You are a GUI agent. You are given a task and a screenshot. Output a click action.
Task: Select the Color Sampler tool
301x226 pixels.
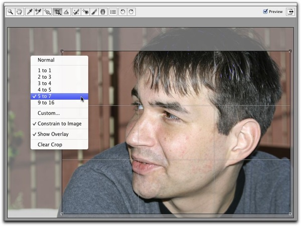click(x=38, y=12)
